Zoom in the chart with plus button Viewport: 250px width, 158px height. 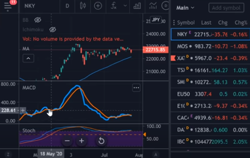[82, 141]
